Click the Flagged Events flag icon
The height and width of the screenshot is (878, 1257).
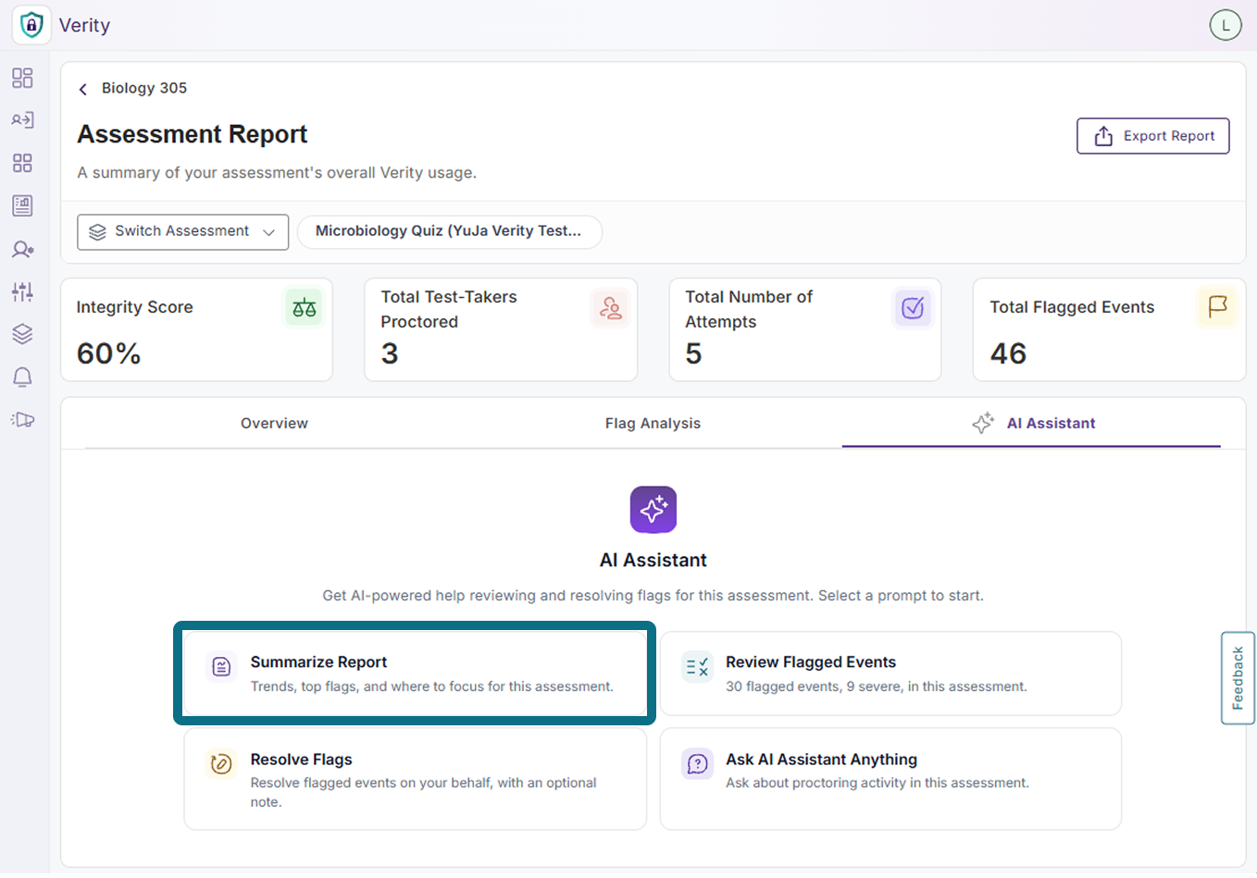(1217, 308)
